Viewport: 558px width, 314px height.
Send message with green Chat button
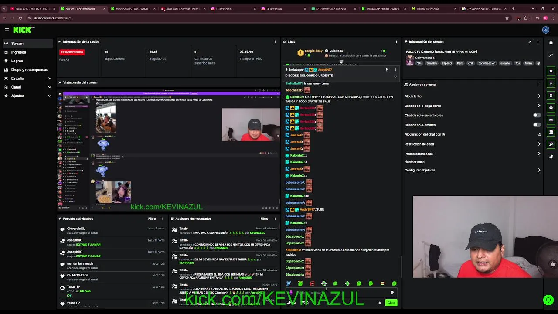(391, 303)
